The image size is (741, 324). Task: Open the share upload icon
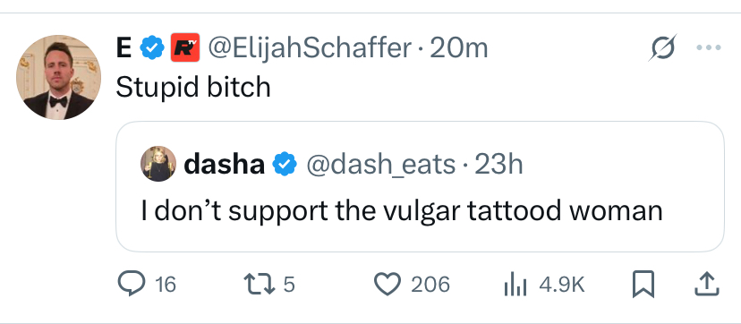click(707, 285)
